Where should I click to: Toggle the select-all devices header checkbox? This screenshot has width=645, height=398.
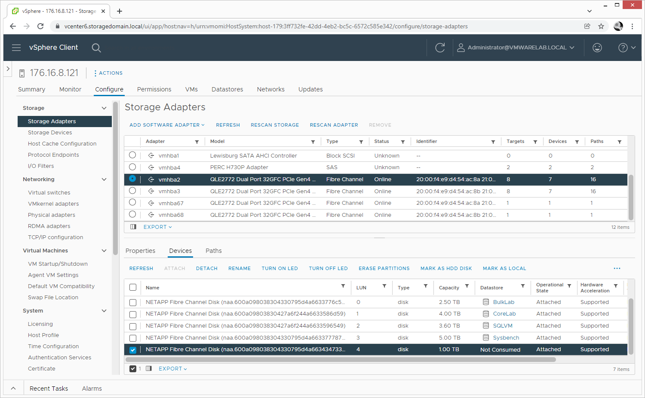tap(133, 288)
